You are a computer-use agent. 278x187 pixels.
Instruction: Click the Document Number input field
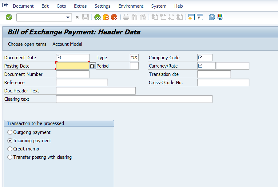(x=73, y=74)
